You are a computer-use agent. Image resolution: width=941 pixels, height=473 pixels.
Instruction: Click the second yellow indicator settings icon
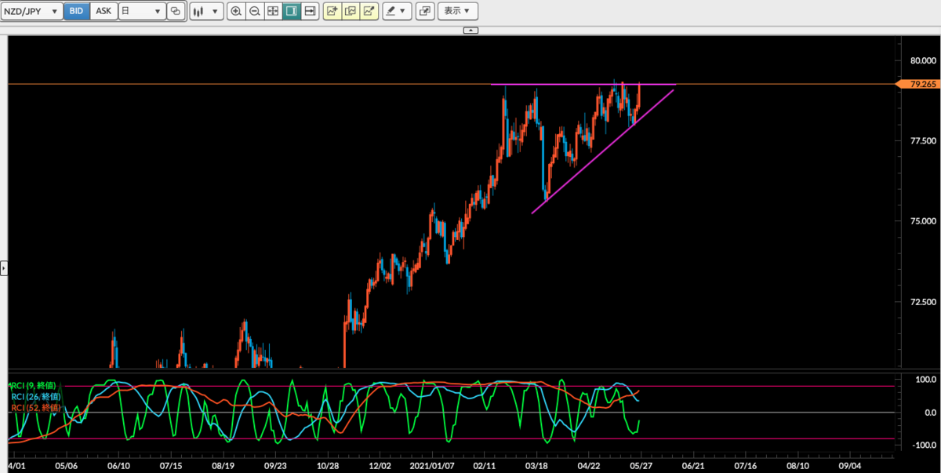(x=351, y=11)
